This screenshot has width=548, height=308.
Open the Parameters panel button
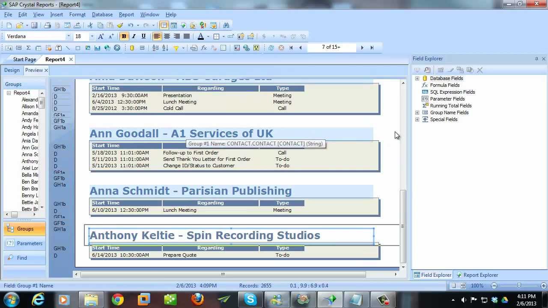(x=25, y=243)
